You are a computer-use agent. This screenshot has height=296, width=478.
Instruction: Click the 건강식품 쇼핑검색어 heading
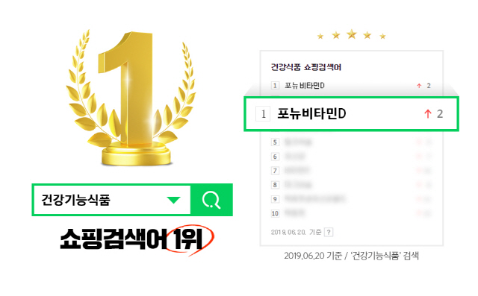[x=306, y=67]
